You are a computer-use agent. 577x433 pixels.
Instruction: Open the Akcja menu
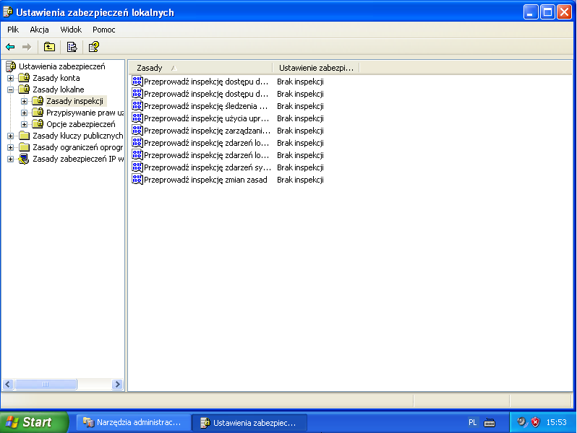pos(39,30)
